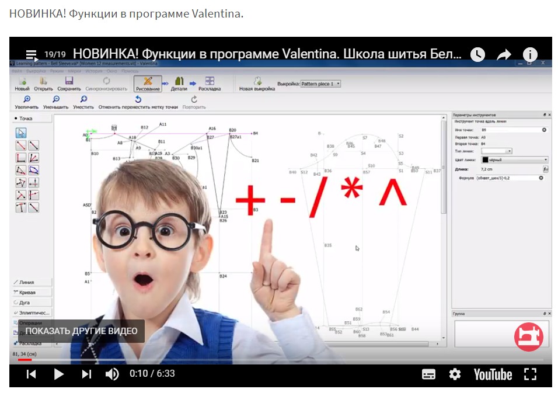This screenshot has width=558, height=396.
Task: Skip to the next video
Action: click(x=86, y=374)
